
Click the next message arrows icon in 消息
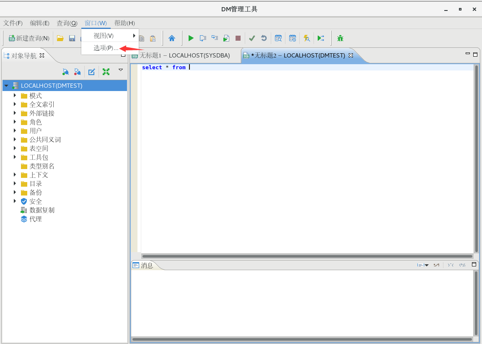(x=462, y=265)
